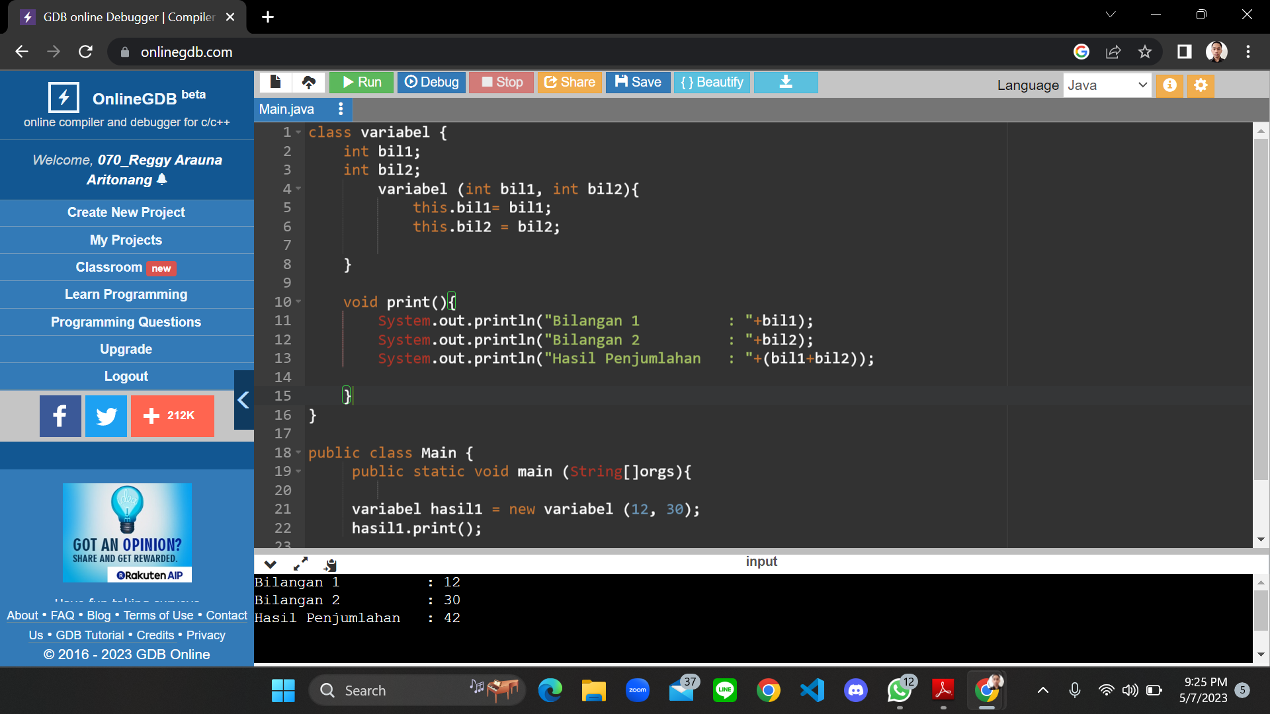The height and width of the screenshot is (714, 1270).
Task: Upload a file to the editor
Action: pyautogui.click(x=309, y=82)
